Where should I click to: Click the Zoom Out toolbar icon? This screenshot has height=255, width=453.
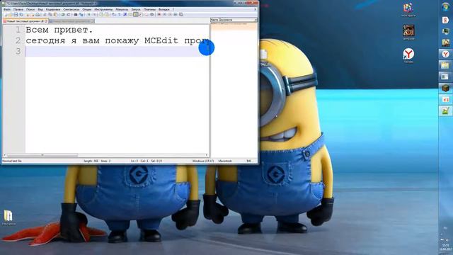(94, 14)
